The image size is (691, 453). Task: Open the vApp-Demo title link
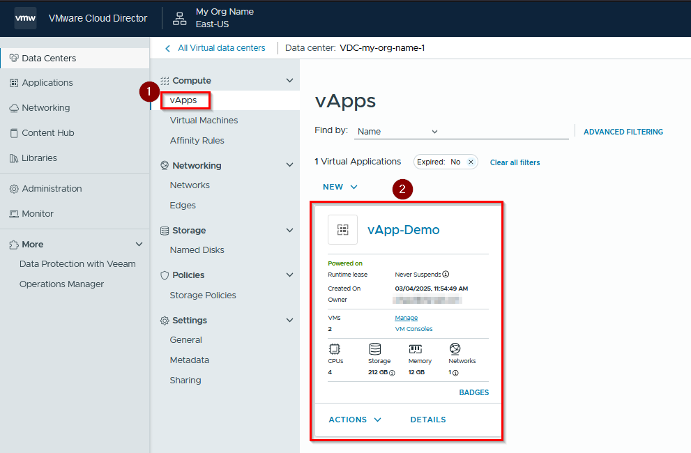[x=403, y=229]
